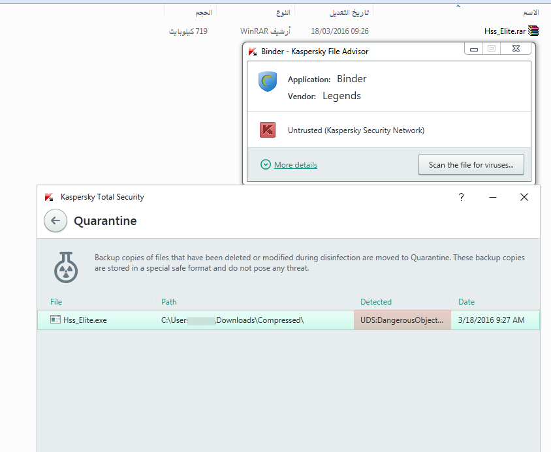Click the Untrusted (Kaspersky Security Network) text

pos(356,130)
